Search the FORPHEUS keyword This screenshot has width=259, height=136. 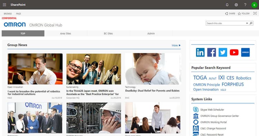coord(233,84)
